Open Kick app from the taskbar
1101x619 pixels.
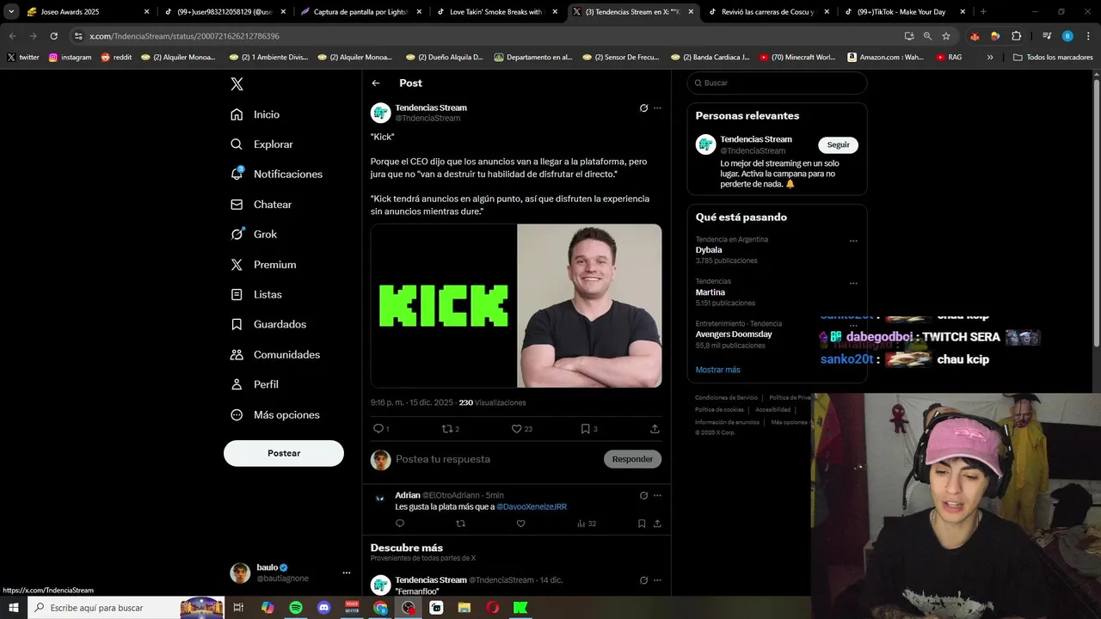click(520, 608)
